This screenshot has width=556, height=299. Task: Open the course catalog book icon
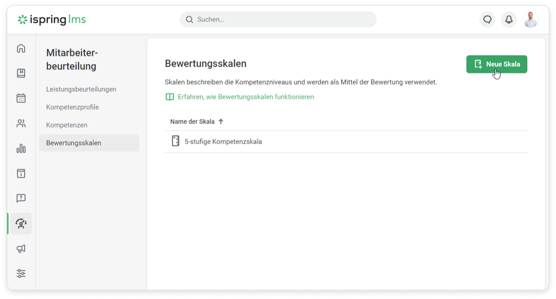(21, 73)
